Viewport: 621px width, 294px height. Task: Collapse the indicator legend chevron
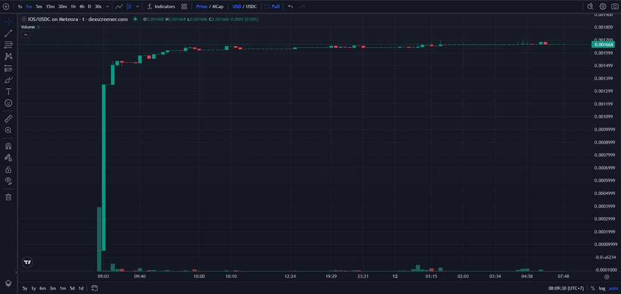click(x=25, y=35)
